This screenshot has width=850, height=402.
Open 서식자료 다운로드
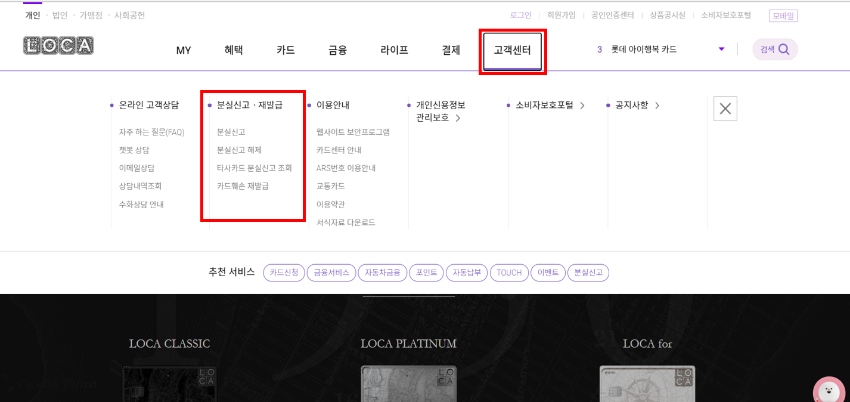[x=346, y=222]
